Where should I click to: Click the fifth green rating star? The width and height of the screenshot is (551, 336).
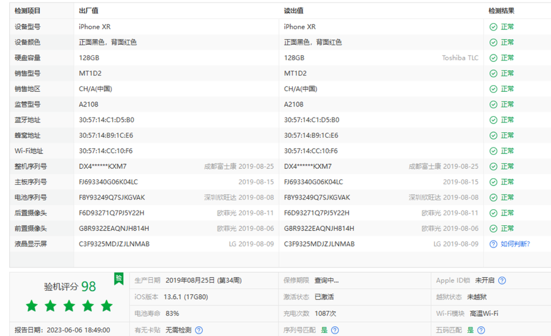107,306
